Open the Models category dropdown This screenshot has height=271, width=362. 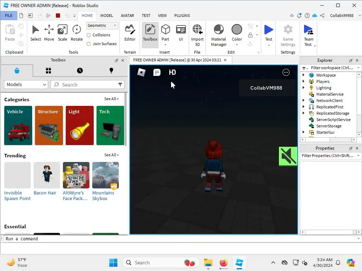(x=26, y=85)
